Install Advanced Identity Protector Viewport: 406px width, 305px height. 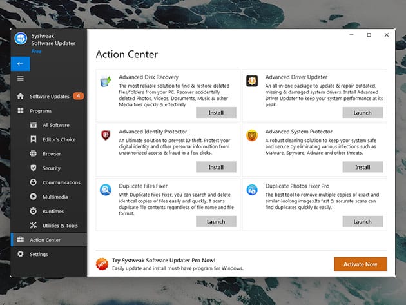coord(216,167)
